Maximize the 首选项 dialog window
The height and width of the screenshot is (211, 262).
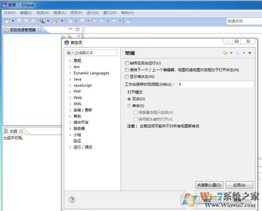pyautogui.click(x=237, y=41)
